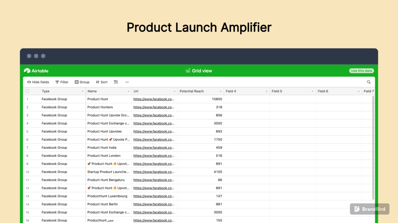Open Potential Reach column dropdown arrow
398x223 pixels.
pyautogui.click(x=220, y=91)
